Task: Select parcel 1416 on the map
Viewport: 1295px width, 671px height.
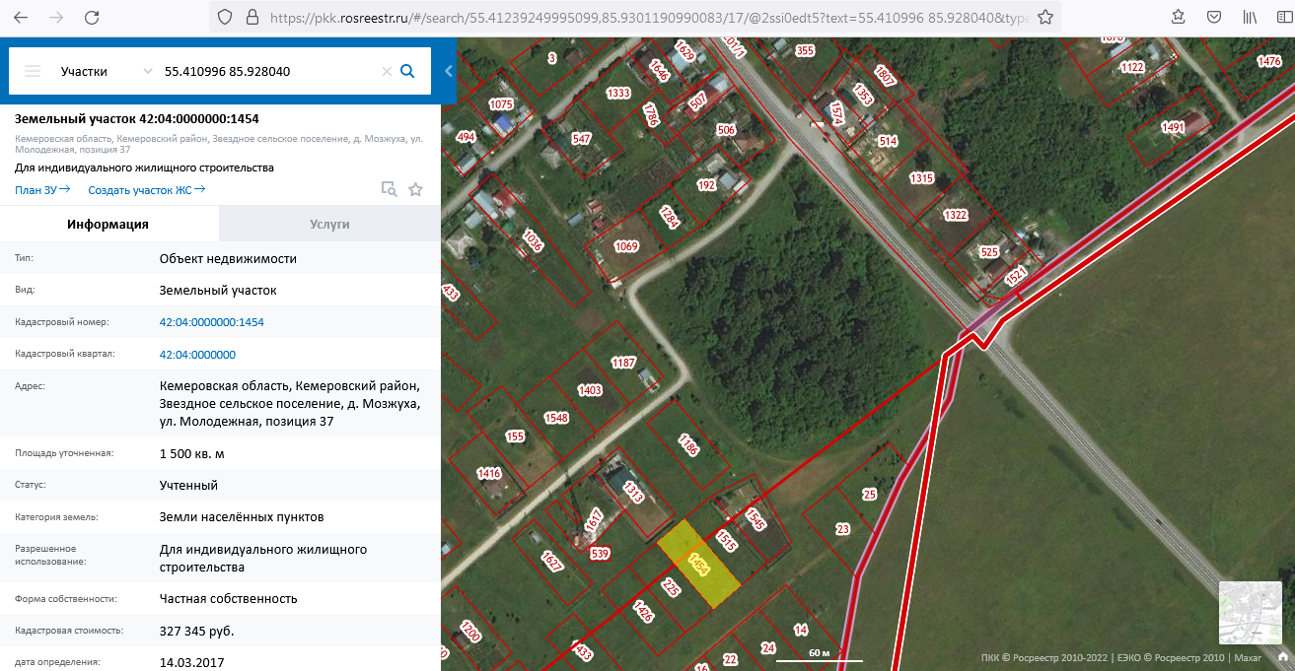Action: pyautogui.click(x=489, y=474)
